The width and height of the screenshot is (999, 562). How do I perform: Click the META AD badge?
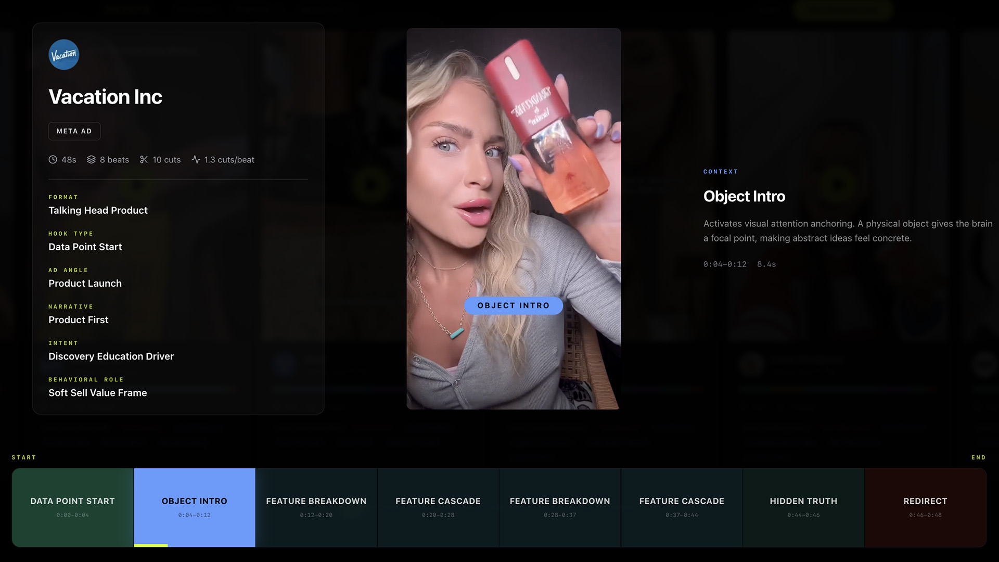(74, 131)
